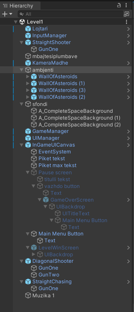
Task: Collapse the Level1 scene foldout
Action: [16, 22]
